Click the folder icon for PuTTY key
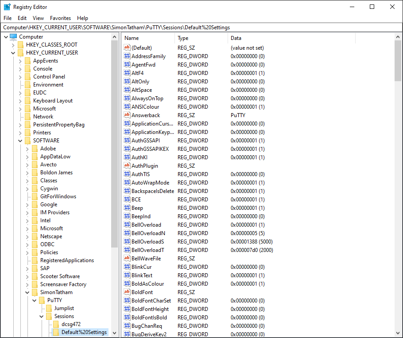 point(42,300)
